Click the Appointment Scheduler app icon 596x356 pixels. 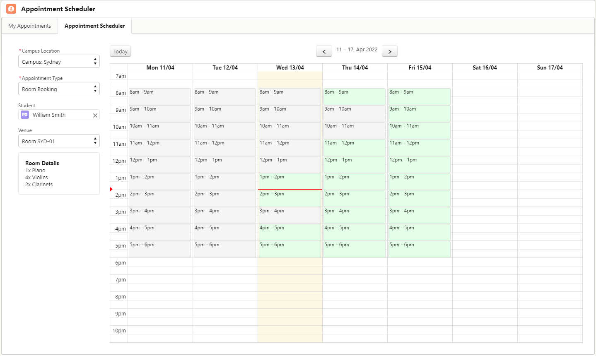pyautogui.click(x=11, y=9)
